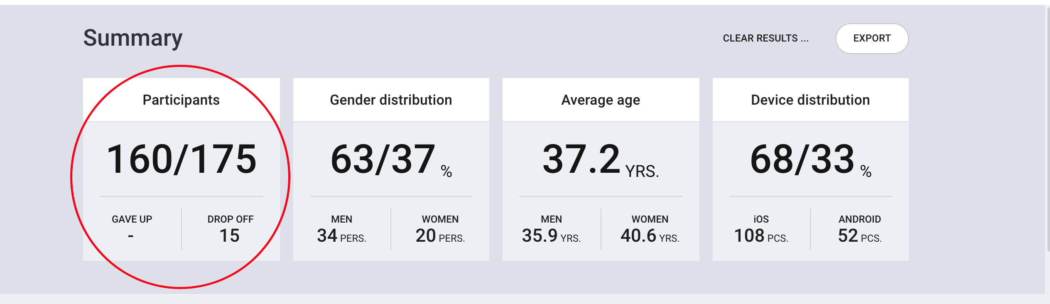Screen dimensions: 1050x304
Task: Open the CLEAR RESULTS ... option
Action: pyautogui.click(x=765, y=38)
